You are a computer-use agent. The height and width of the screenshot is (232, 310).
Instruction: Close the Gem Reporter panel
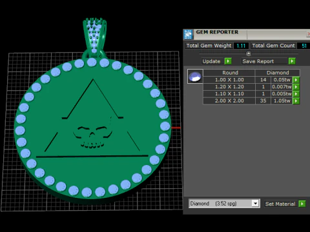point(308,34)
